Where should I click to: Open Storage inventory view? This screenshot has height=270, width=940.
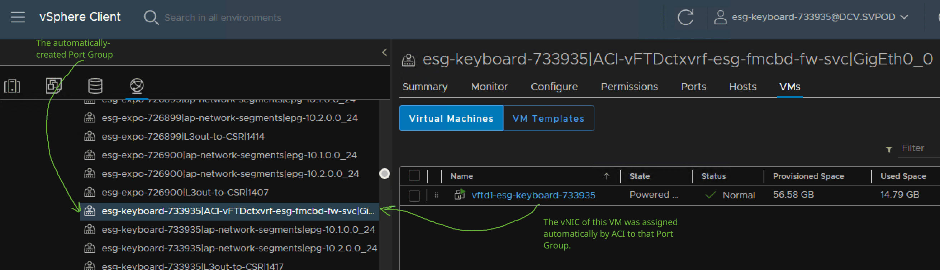coord(95,86)
